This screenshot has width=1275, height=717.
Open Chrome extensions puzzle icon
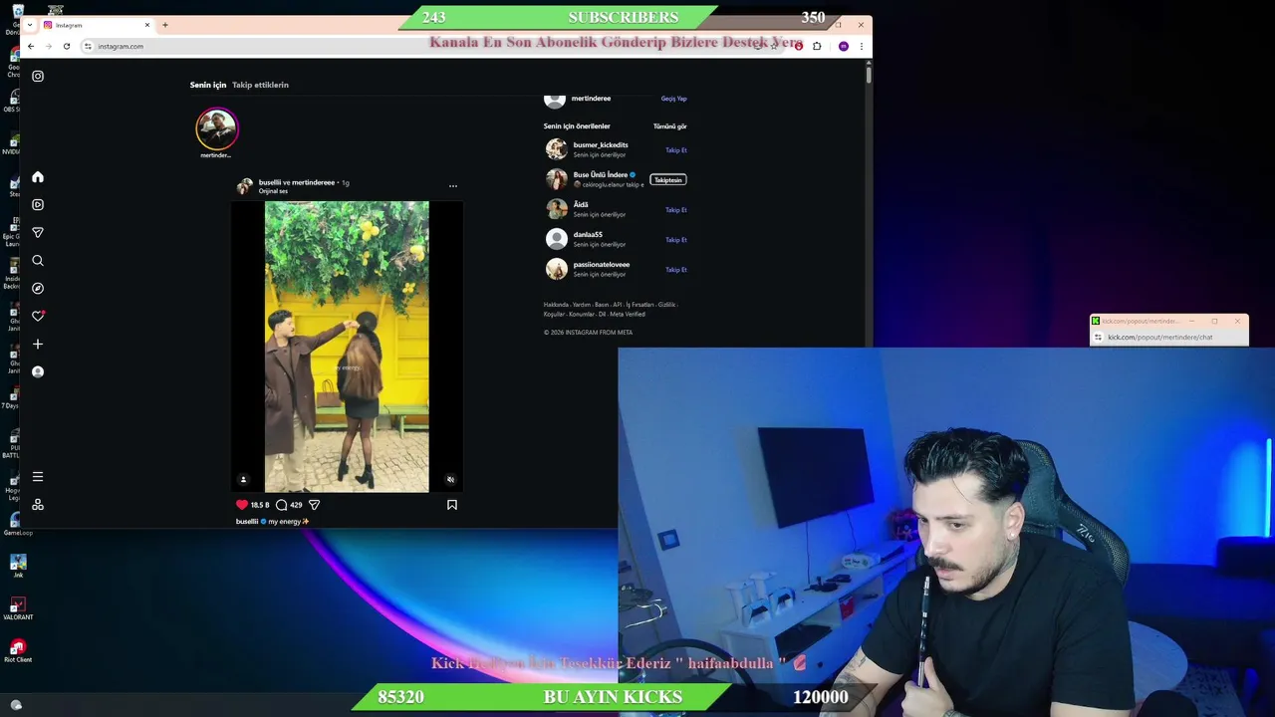tap(817, 46)
